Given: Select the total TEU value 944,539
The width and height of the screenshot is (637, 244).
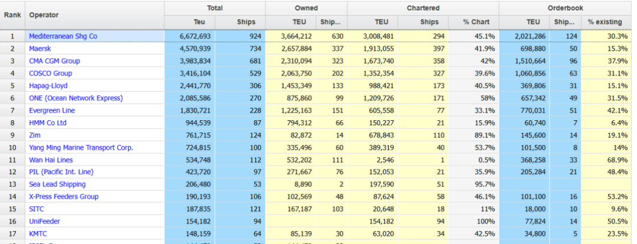Looking at the screenshot, I should pyautogui.click(x=190, y=123).
